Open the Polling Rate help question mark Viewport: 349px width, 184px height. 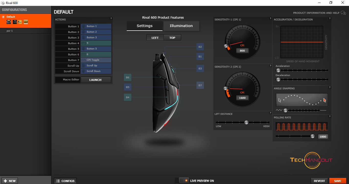(x=330, y=116)
